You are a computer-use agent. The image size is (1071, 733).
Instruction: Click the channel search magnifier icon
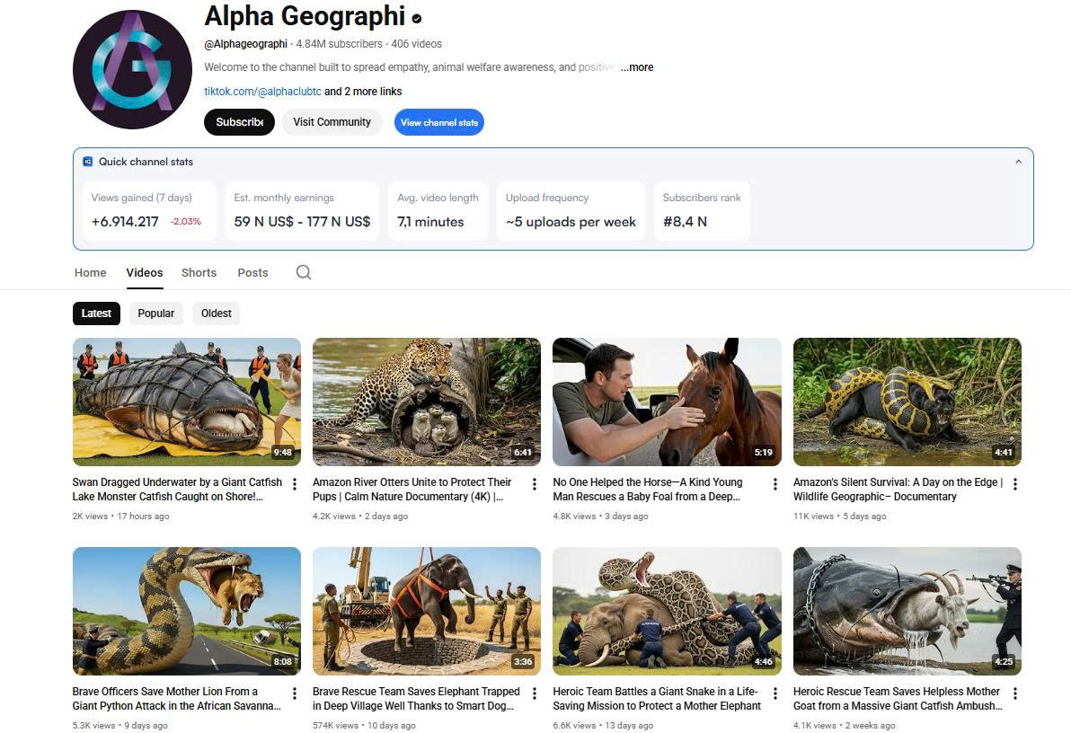coord(304,272)
